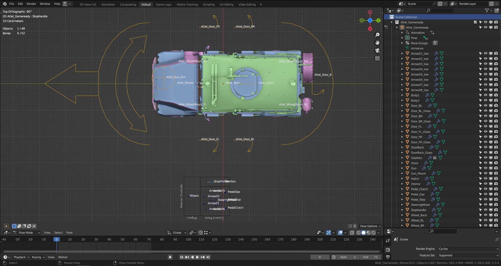Click the outliner search field
The image size is (501, 266).
coord(440,10)
